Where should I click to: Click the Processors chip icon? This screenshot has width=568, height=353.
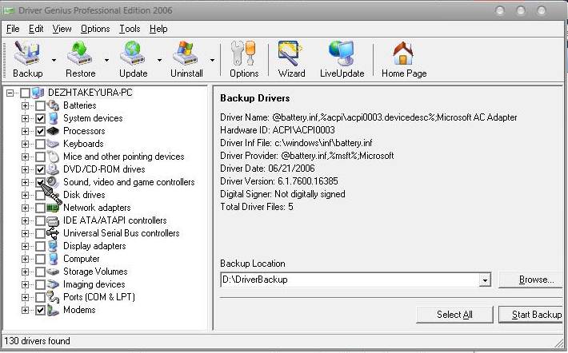53,130
